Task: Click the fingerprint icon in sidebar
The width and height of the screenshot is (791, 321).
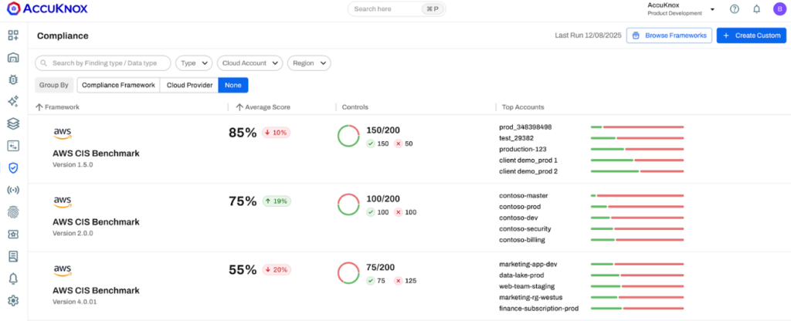Action: point(13,211)
